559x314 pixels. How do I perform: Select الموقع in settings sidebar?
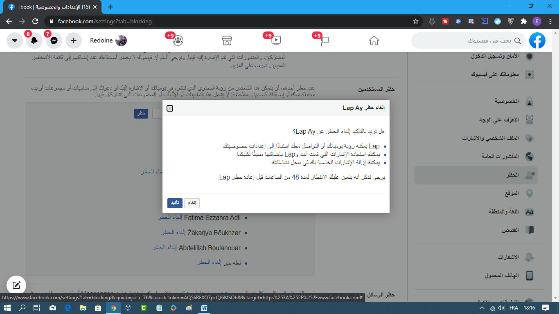point(476,193)
